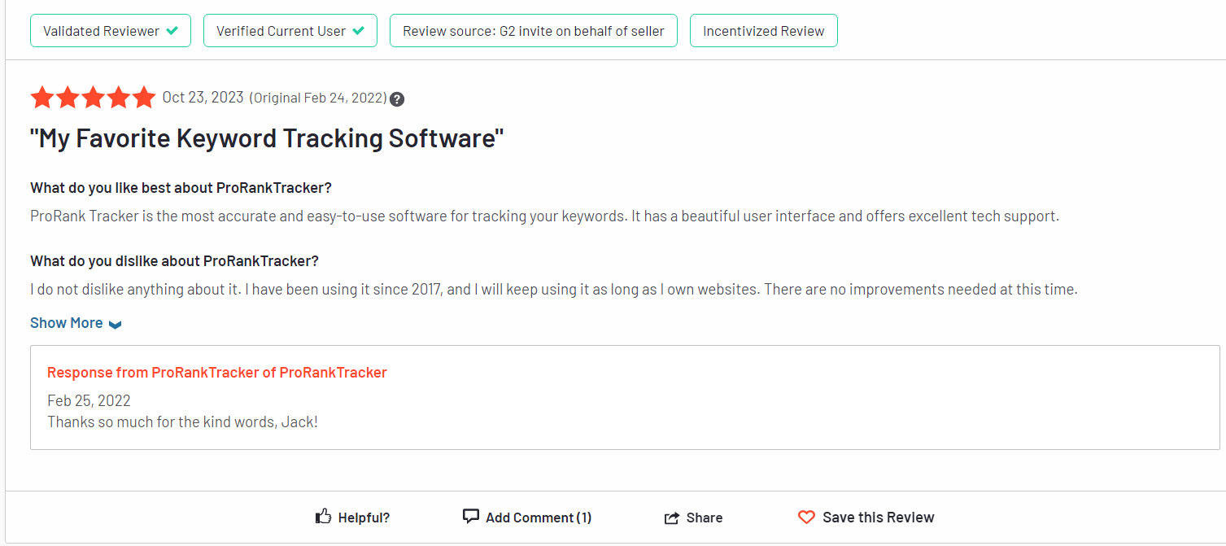Click the Validated Reviewer checkmark icon
Screen dimensions: 1226x546
click(172, 31)
